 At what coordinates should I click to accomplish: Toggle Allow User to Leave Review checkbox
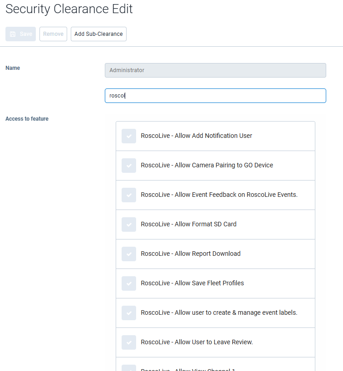129,342
